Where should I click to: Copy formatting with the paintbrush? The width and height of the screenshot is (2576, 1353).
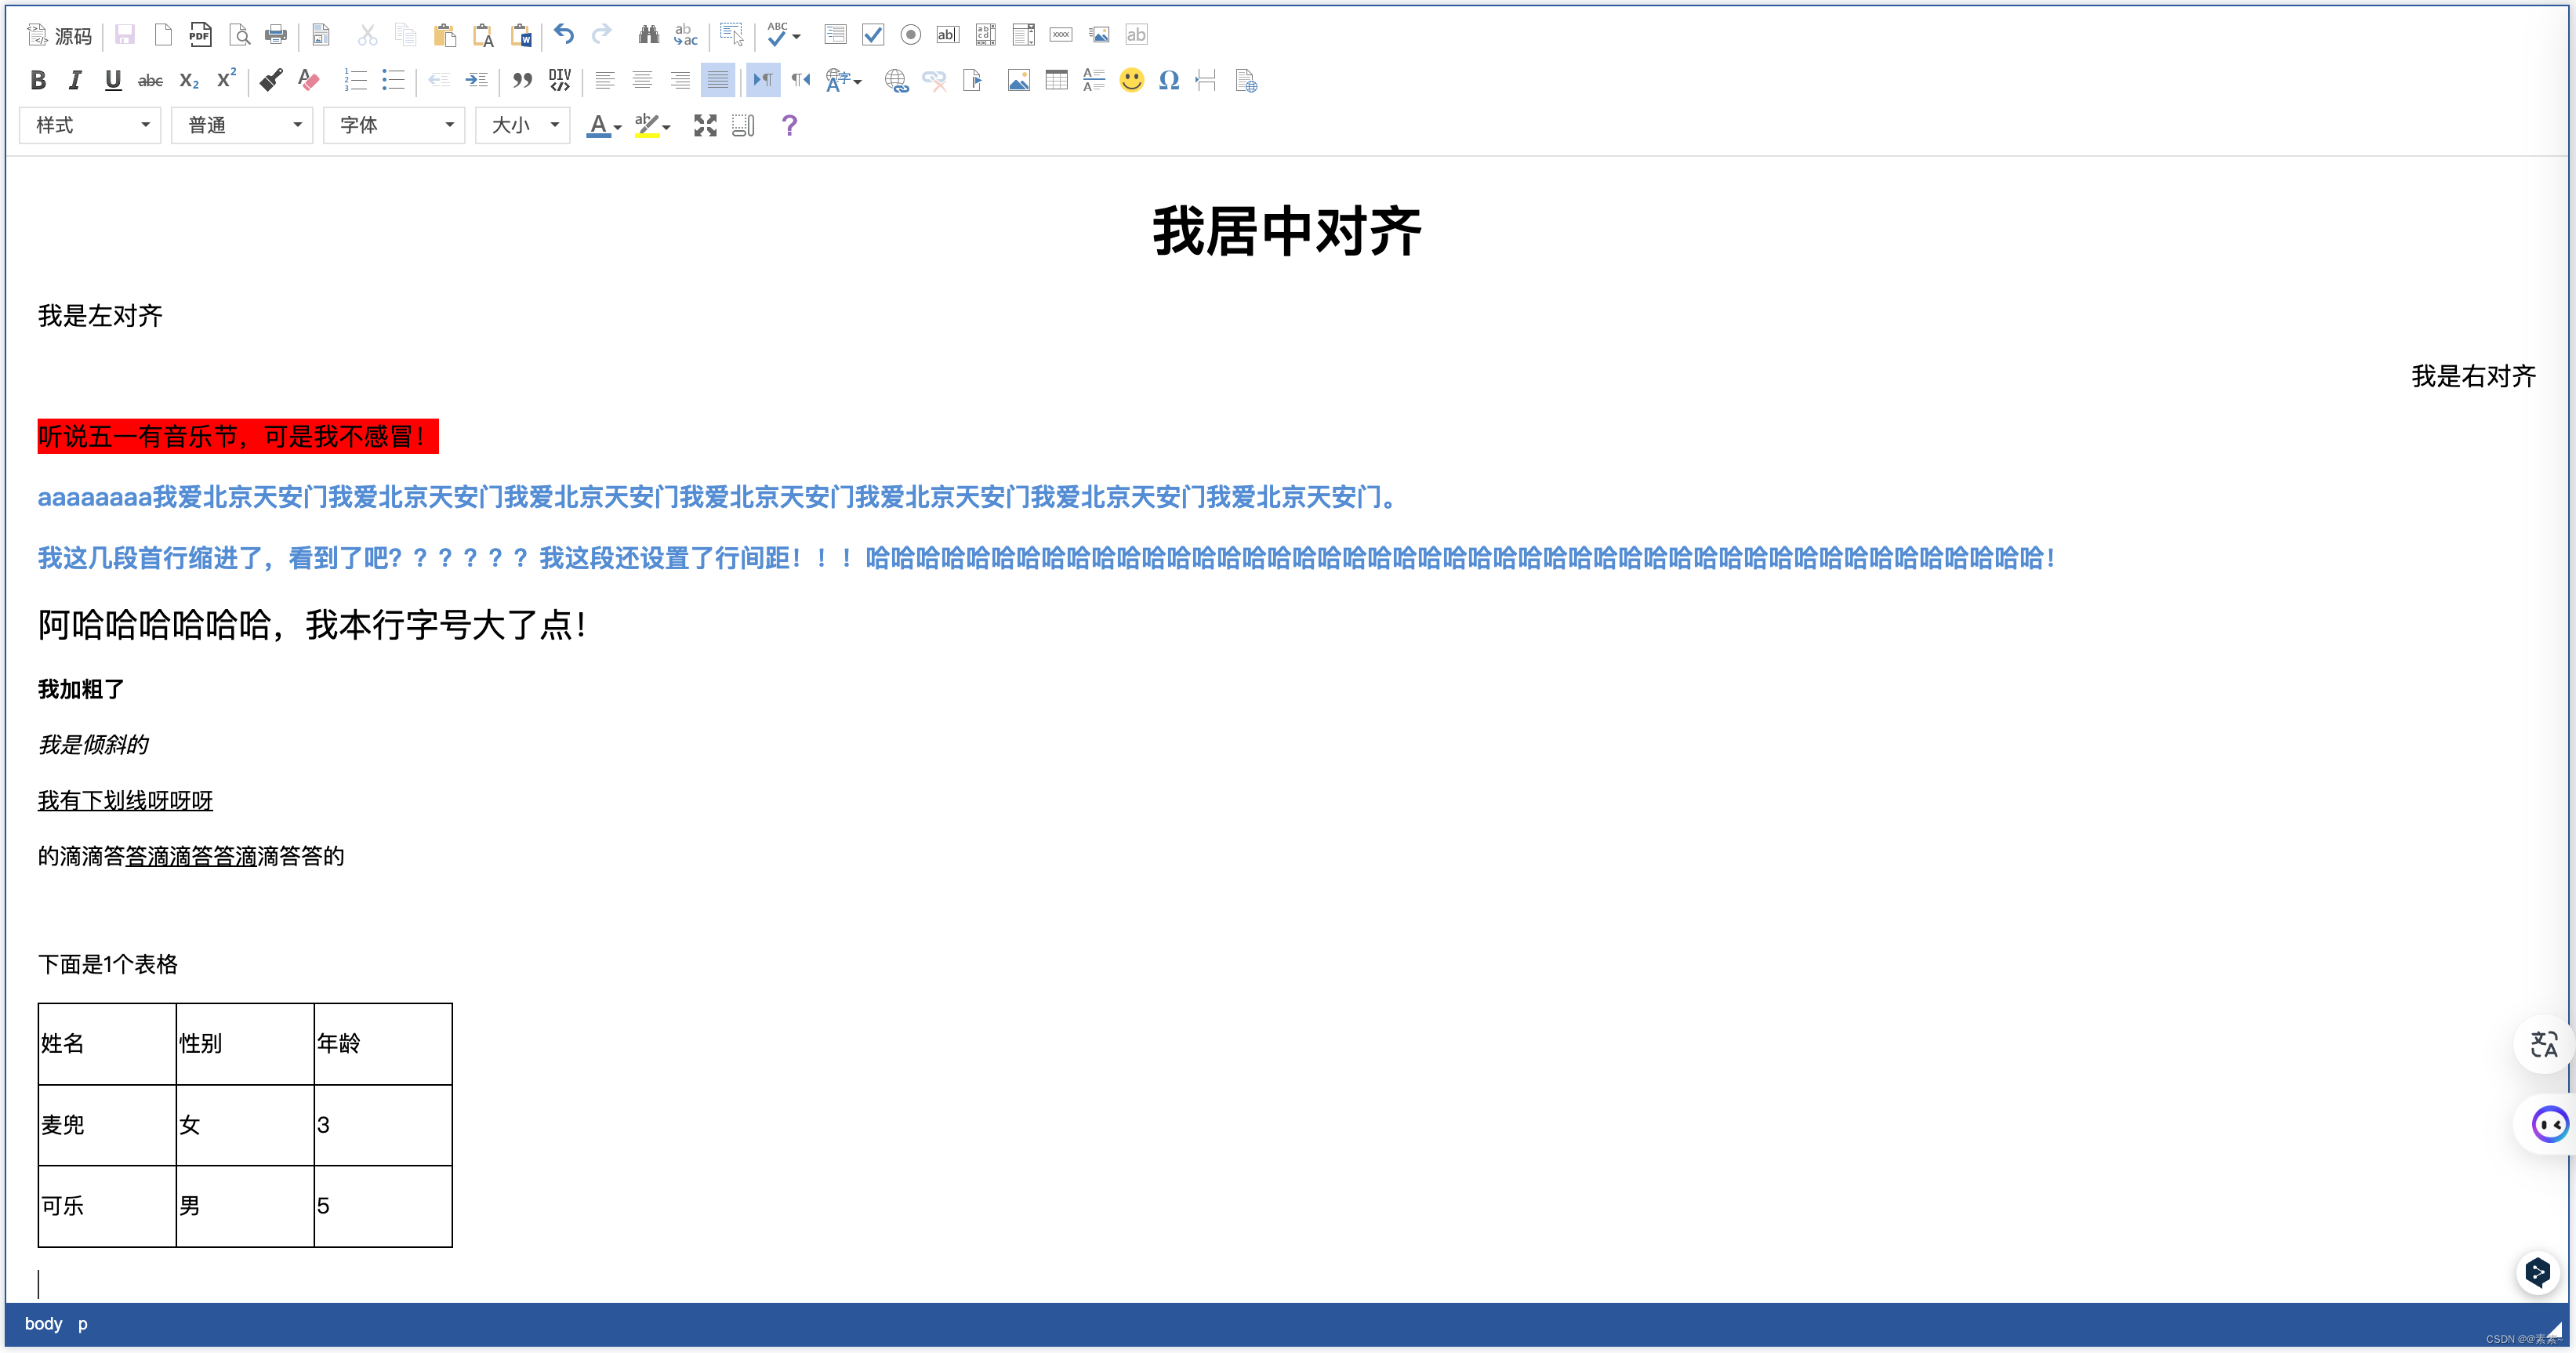point(271,80)
